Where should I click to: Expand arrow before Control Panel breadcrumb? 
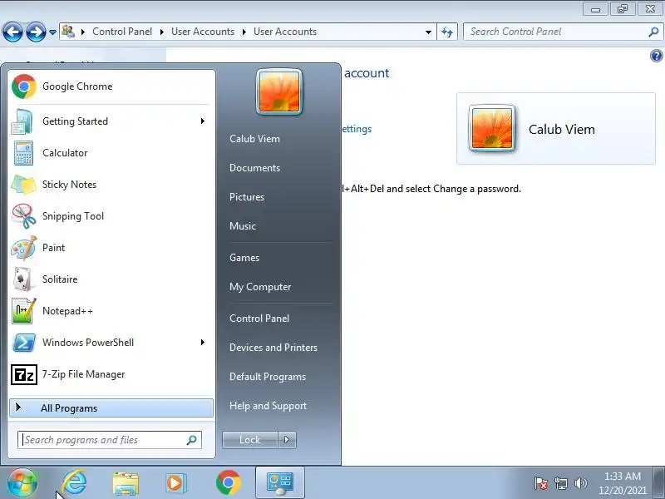(83, 32)
